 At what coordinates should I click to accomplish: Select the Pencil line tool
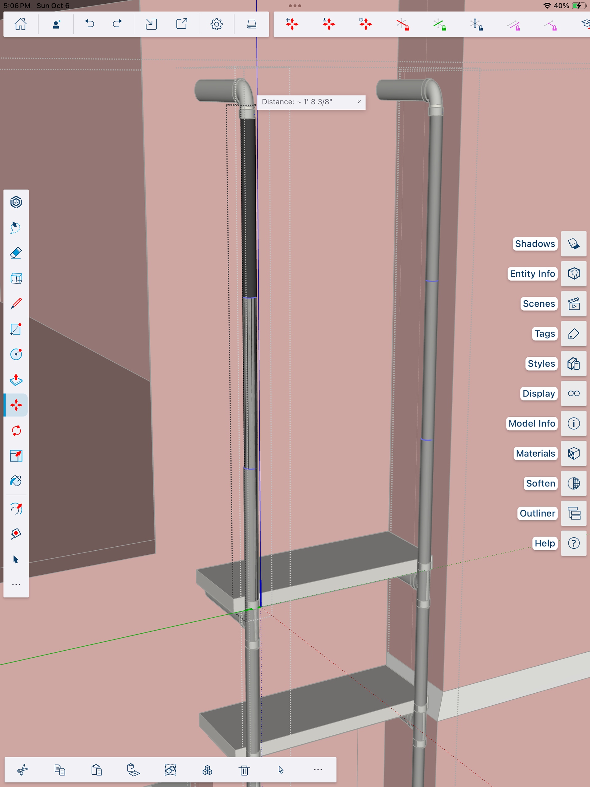tap(16, 304)
